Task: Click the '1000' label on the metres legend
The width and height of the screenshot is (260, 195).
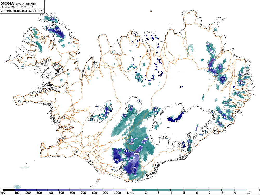Action: [118, 193]
